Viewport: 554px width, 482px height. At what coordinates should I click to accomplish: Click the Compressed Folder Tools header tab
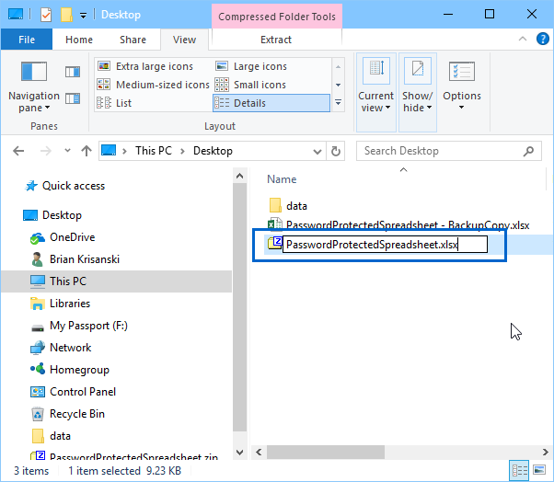[x=277, y=17]
